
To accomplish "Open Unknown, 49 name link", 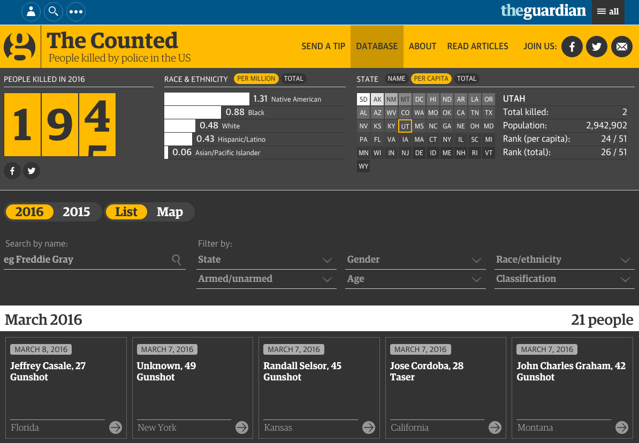I will [x=166, y=366].
